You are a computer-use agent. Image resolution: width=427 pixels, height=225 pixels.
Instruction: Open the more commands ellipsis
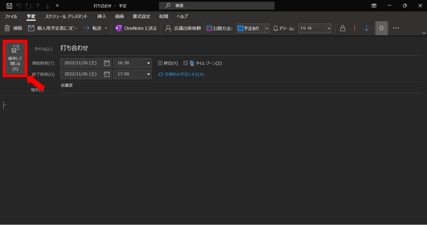point(396,28)
